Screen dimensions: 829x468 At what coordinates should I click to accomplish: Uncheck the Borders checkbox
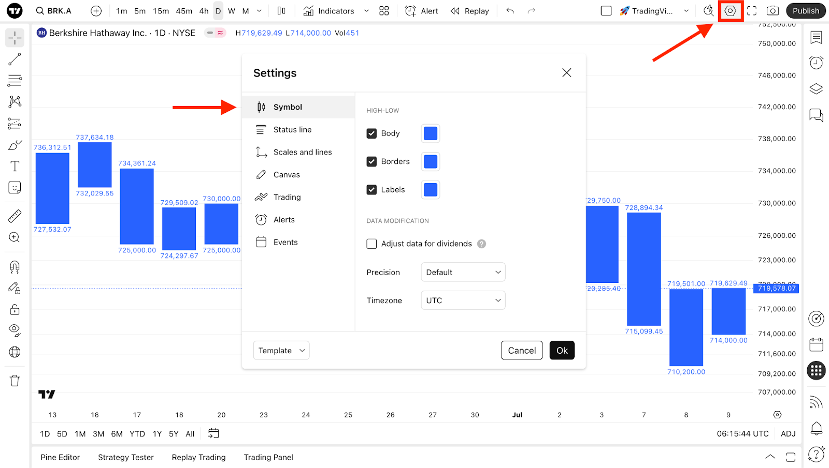click(x=371, y=161)
